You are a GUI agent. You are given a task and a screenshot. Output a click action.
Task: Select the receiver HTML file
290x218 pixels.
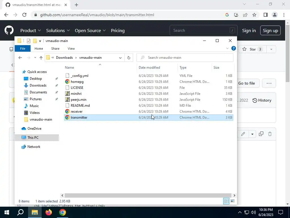pyautogui.click(x=148, y=111)
